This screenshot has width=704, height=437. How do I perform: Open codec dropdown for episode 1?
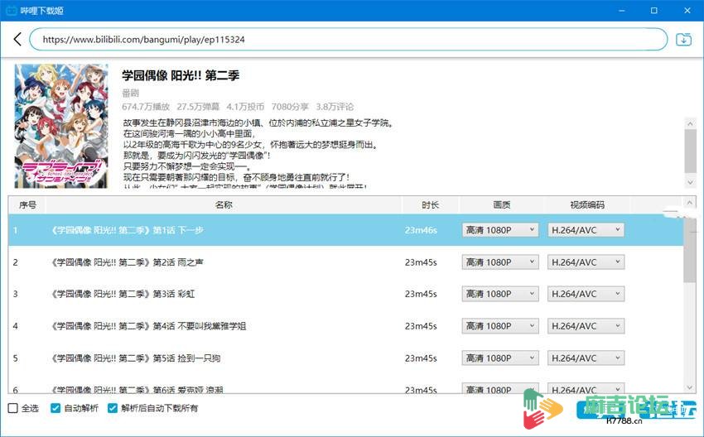click(x=586, y=230)
